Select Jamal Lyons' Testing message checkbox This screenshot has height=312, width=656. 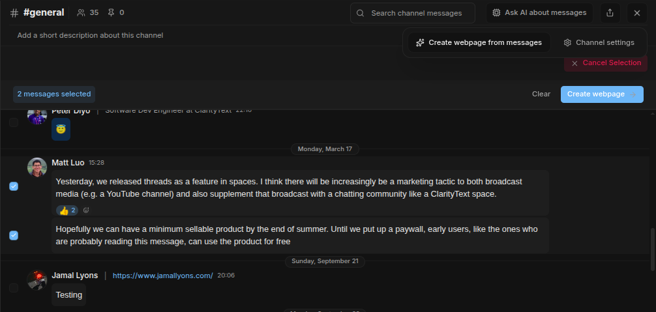(x=14, y=288)
